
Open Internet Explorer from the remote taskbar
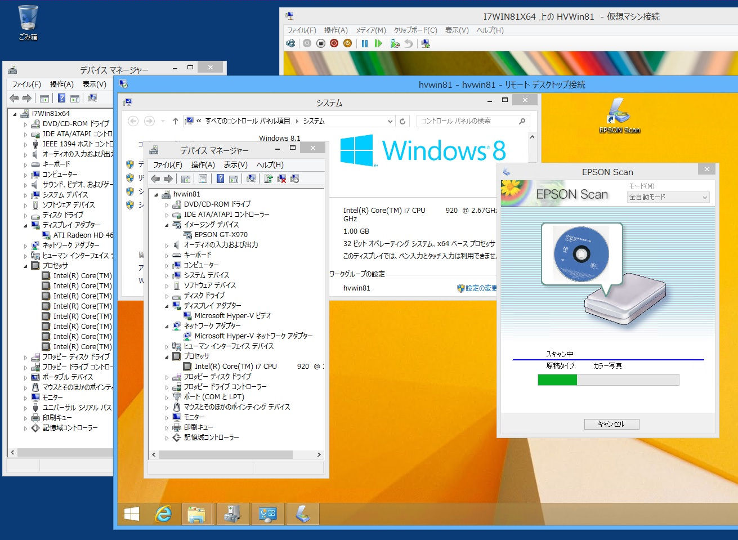(163, 514)
